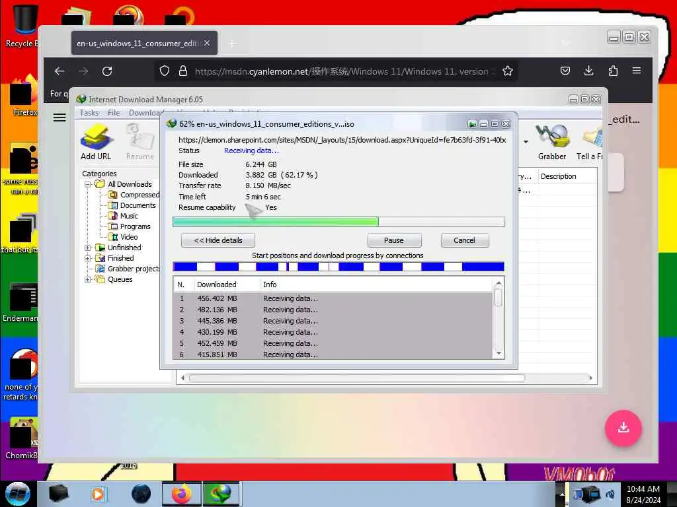Click the Compressed category folder

pyautogui.click(x=135, y=195)
